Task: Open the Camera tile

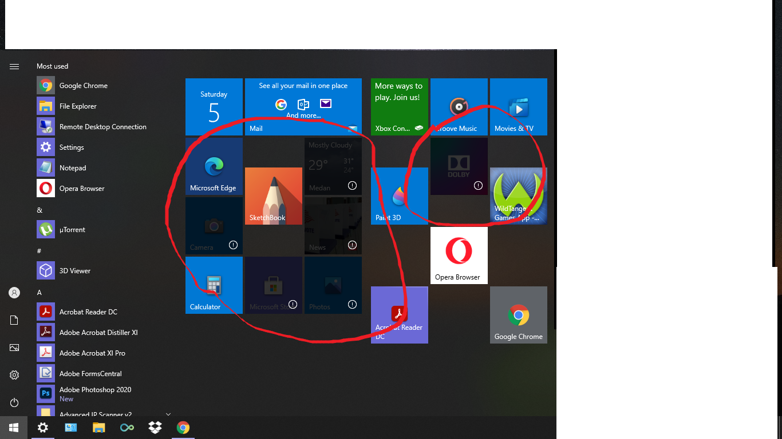Action: 214,226
